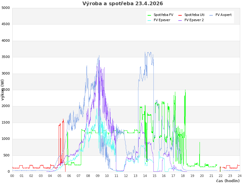
Task: Click the čas (hodin) axis title
Action: coord(228,181)
